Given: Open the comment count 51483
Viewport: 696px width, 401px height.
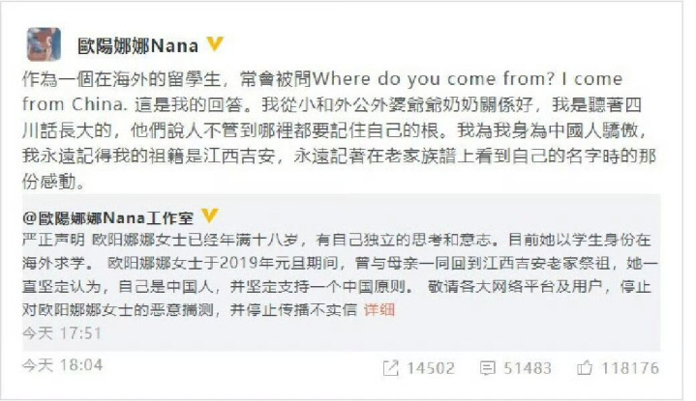Looking at the screenshot, I should (x=528, y=368).
